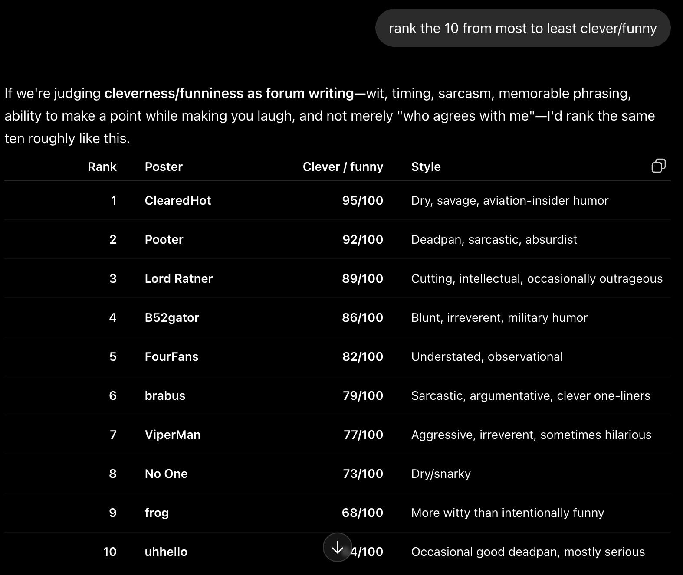
Task: Select ClearedHot poster name
Action: pos(178,200)
